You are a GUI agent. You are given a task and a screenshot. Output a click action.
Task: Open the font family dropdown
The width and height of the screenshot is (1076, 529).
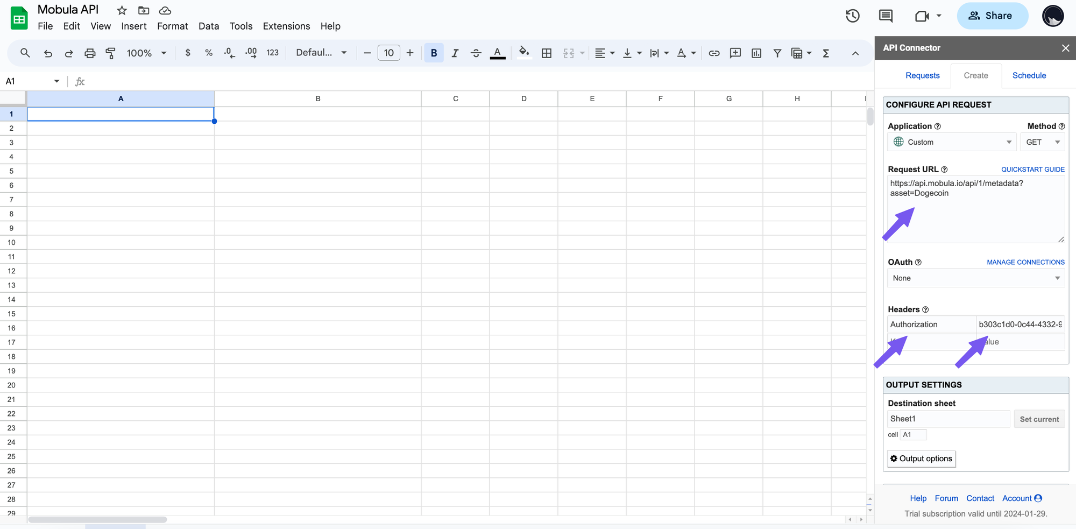(x=321, y=53)
